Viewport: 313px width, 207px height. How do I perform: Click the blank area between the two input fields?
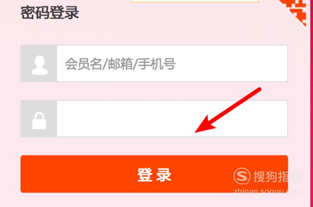click(x=154, y=91)
